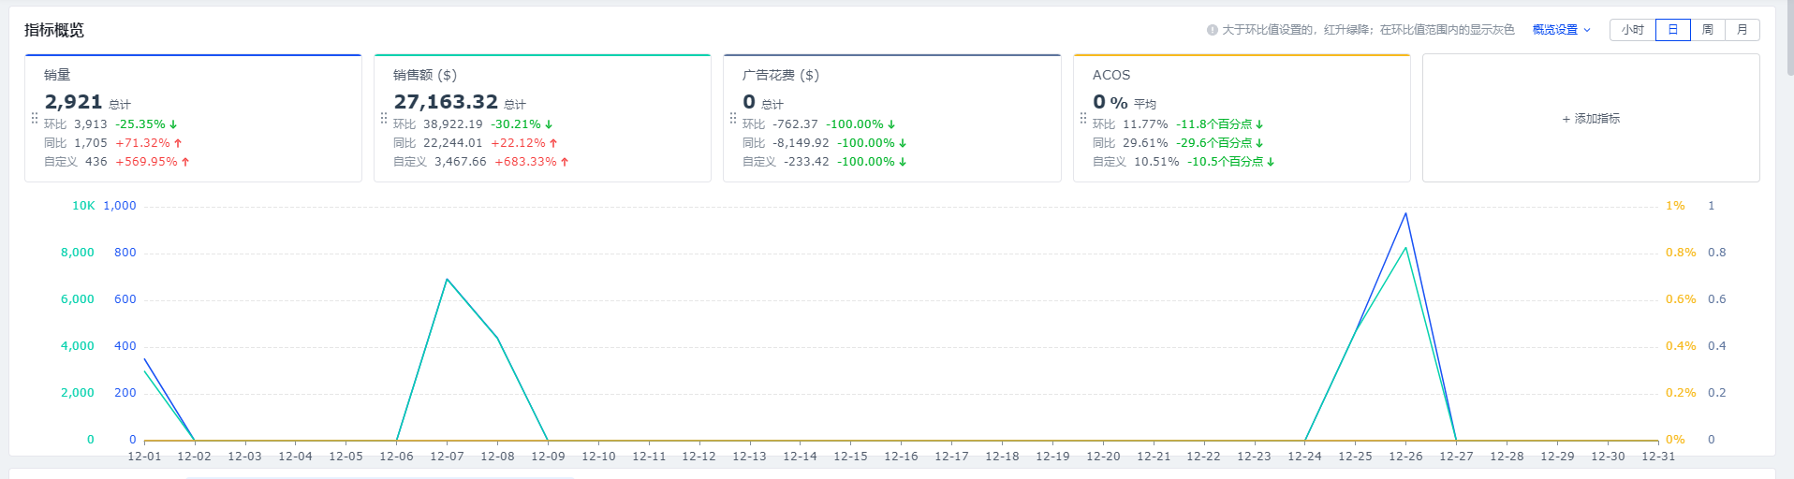Viewport: 1794px width, 479px height.
Task: Click the page vertical scrollbar
Action: [x=1789, y=37]
